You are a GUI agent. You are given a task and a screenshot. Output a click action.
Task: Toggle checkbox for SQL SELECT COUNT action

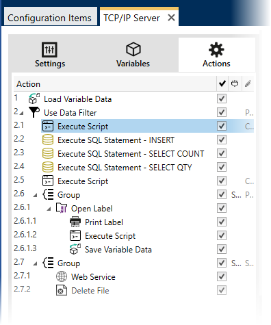point(222,153)
